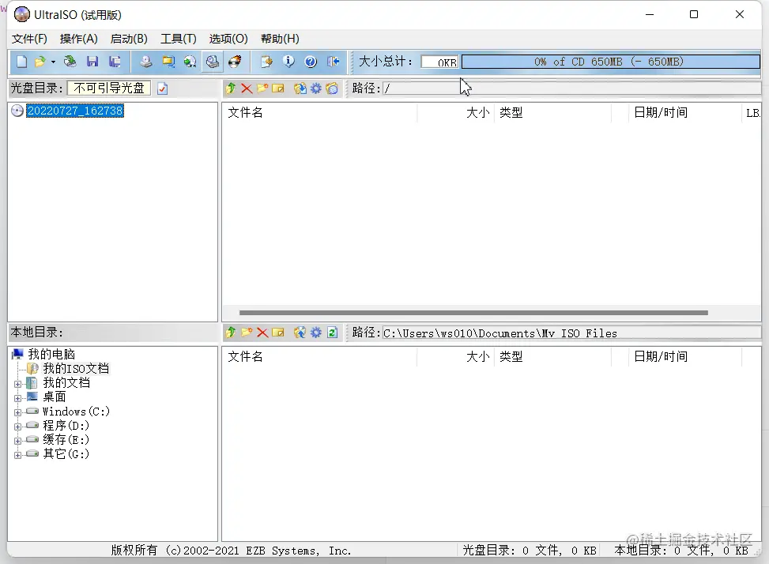The height and width of the screenshot is (564, 769).
Task: Click the 不可引导光盘 boot status field
Action: pos(109,88)
